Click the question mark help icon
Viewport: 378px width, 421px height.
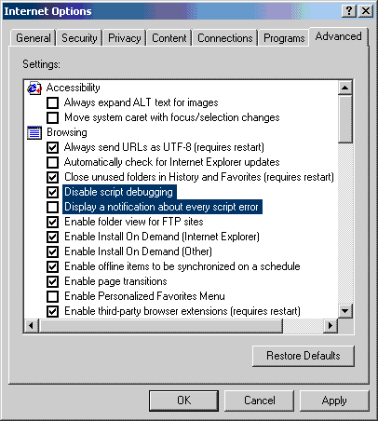click(349, 11)
